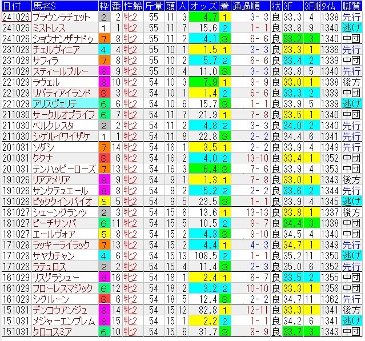Screen dimensions: 365x341
Task: Click the 斤量 column header
Action: pos(153,6)
